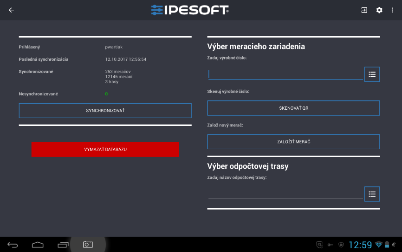Select the username pwartiak

click(x=114, y=47)
